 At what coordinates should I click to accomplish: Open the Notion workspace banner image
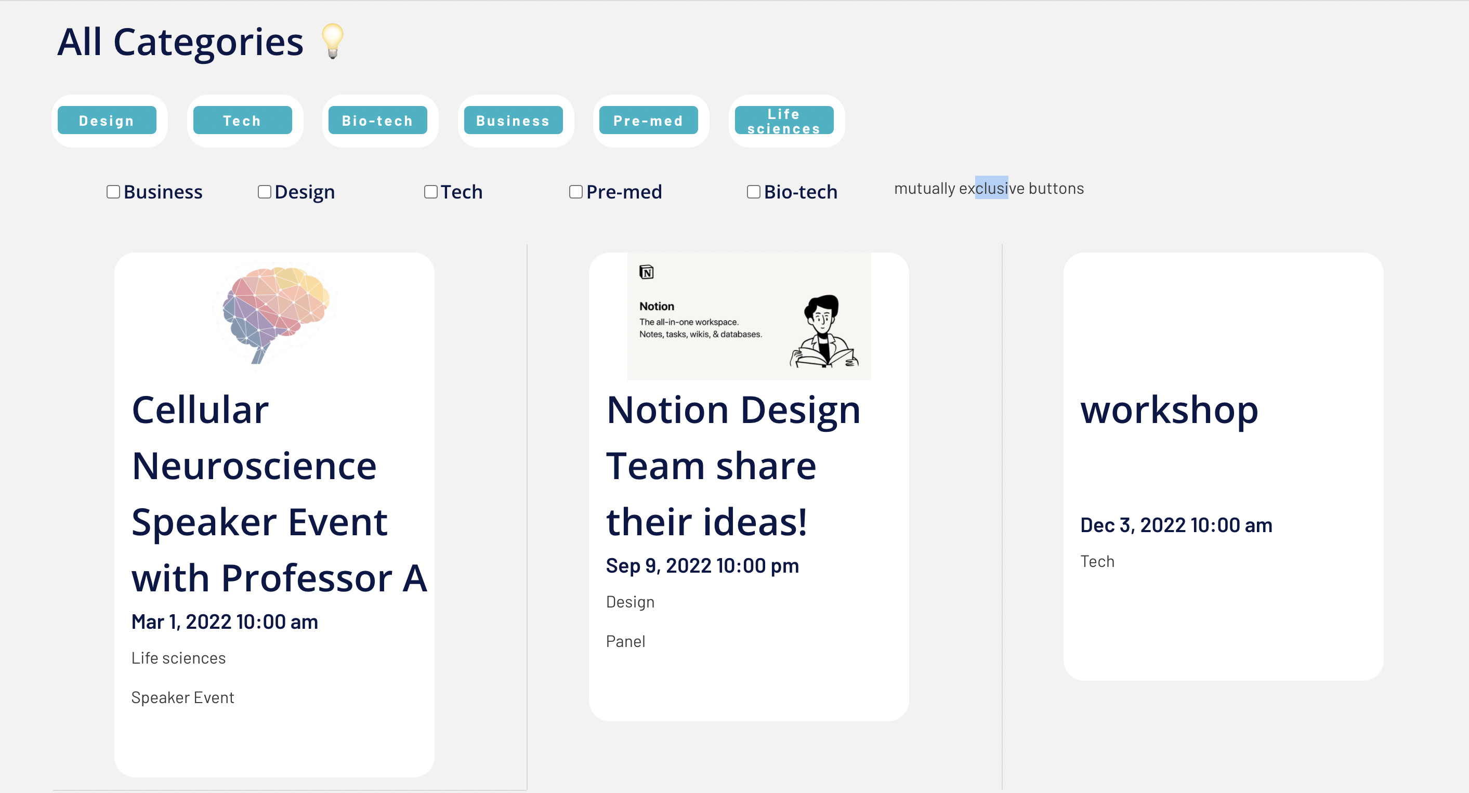click(x=748, y=317)
